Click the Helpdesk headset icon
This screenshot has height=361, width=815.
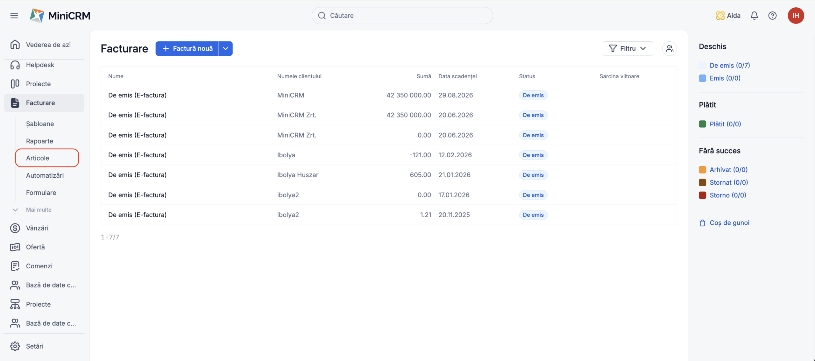(x=15, y=65)
